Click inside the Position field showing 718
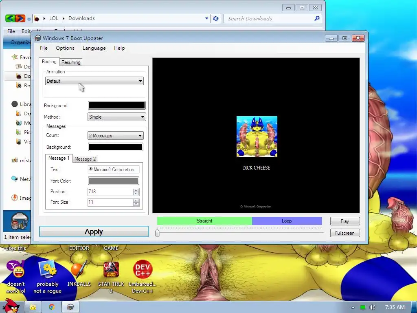Viewport: 417px width, 313px height. [x=110, y=192]
